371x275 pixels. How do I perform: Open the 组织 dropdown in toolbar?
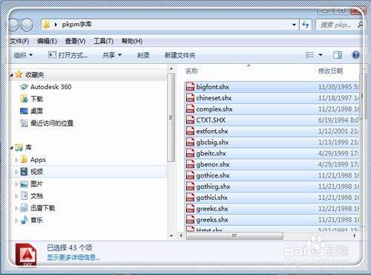click(23, 55)
